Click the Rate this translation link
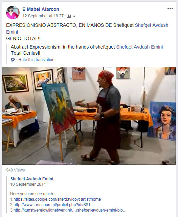Viewport: 178px width, 217px height. (x=37, y=60)
